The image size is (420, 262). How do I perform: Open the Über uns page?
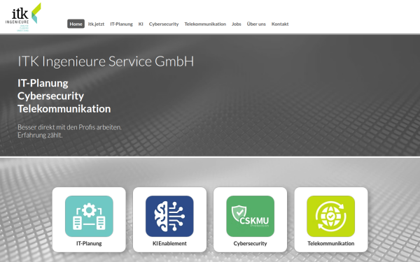click(x=256, y=24)
